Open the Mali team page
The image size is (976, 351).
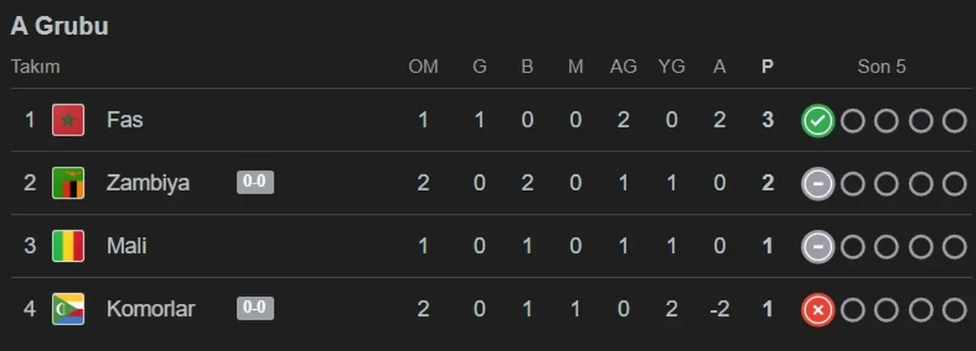[127, 246]
